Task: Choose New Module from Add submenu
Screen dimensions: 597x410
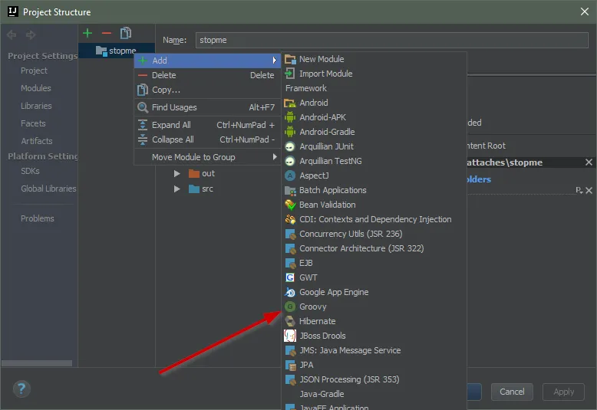Action: [x=374, y=59]
